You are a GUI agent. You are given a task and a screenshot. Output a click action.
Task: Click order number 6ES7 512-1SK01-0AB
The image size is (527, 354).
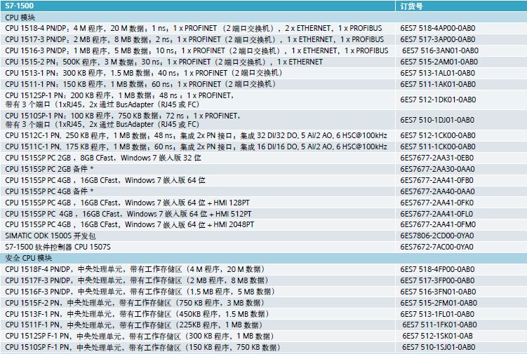[438, 336]
